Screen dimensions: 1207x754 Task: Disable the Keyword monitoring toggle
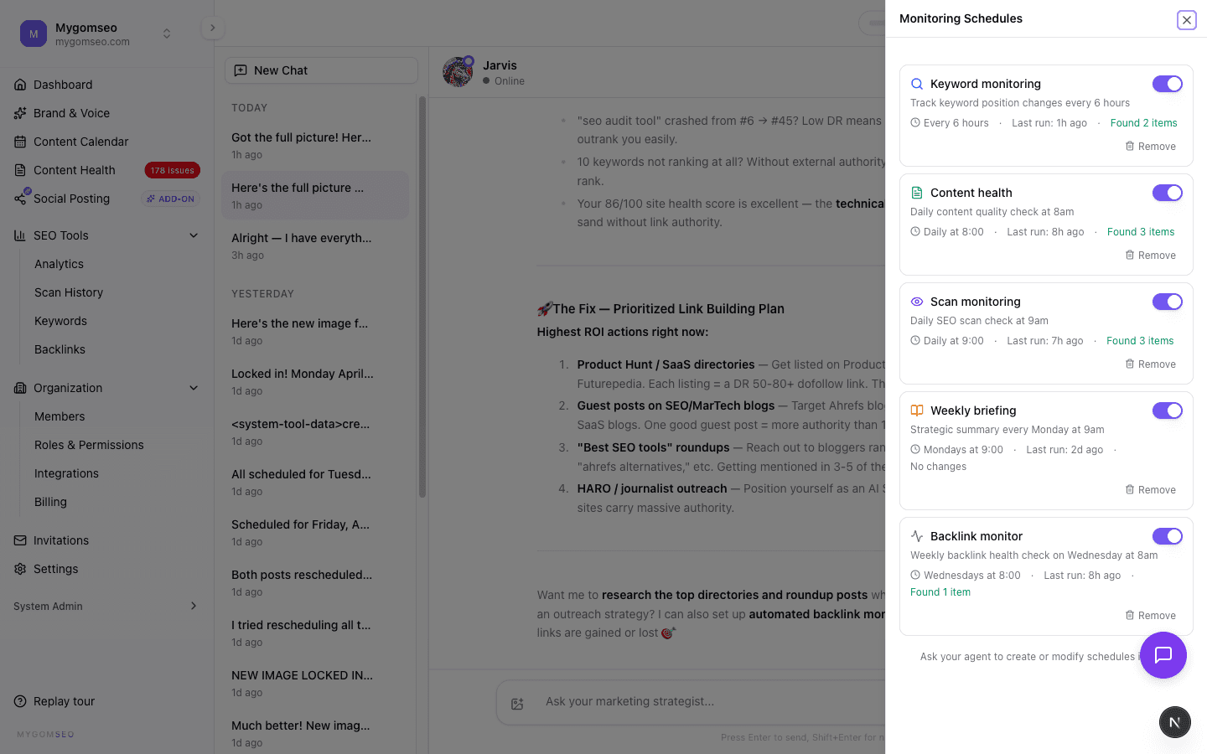tap(1167, 84)
